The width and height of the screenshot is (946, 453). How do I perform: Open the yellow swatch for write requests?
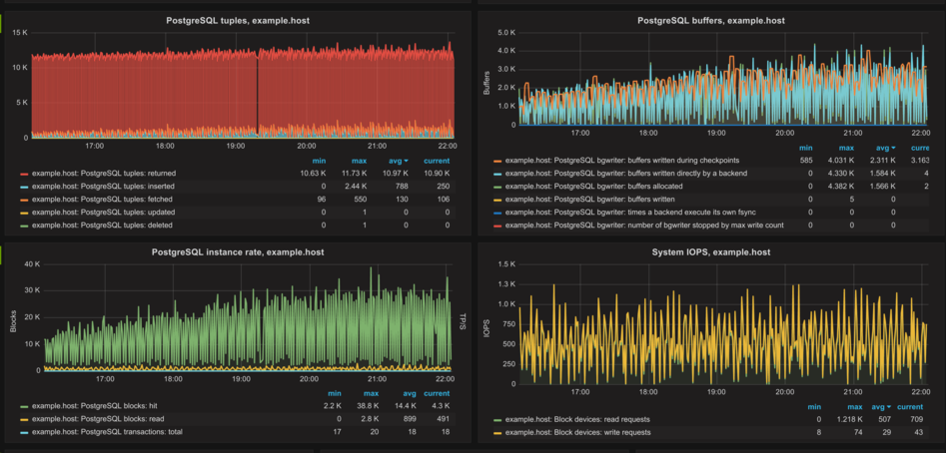point(497,433)
